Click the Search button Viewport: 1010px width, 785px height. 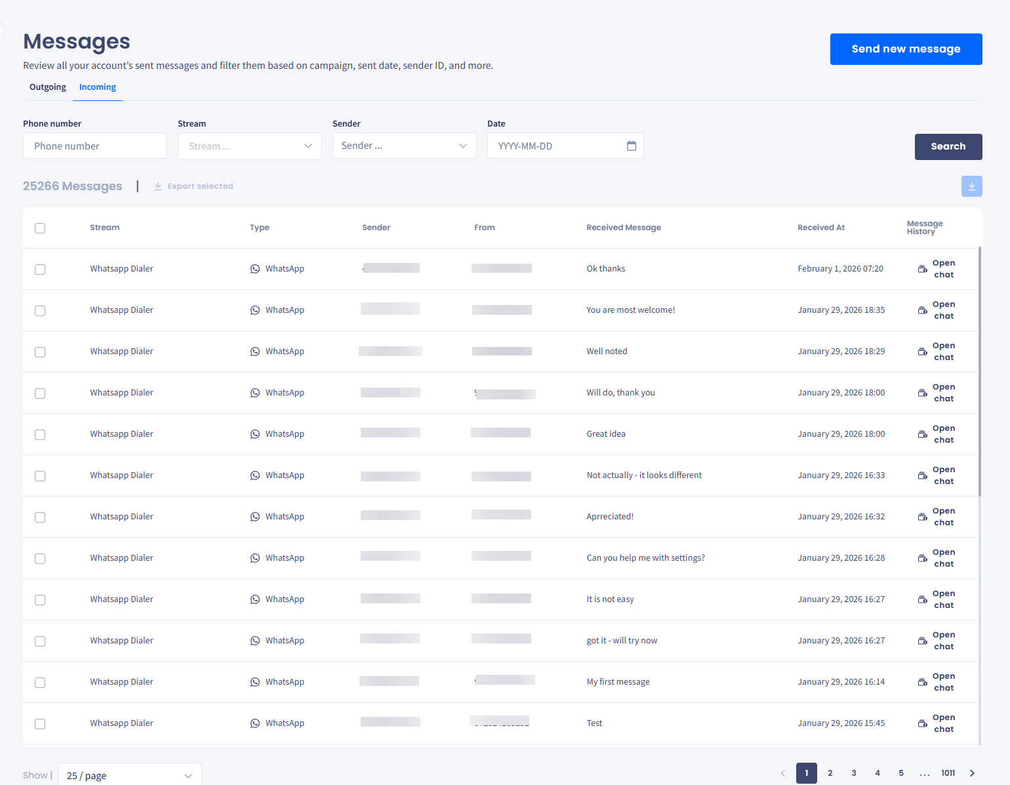948,147
